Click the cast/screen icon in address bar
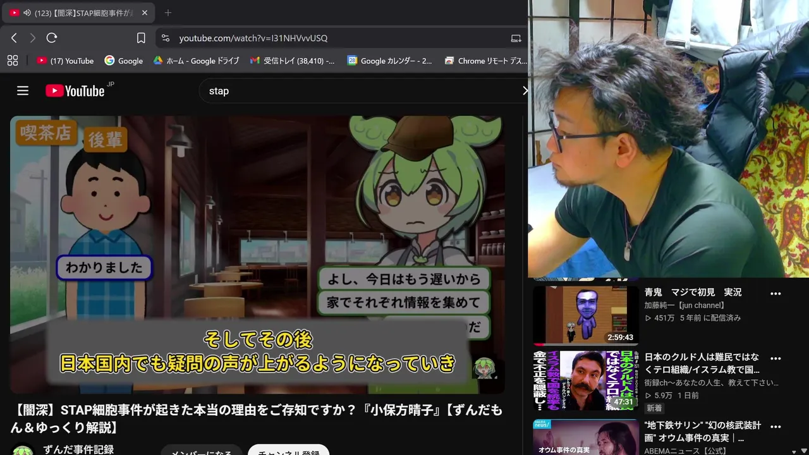809x455 pixels. click(x=516, y=38)
